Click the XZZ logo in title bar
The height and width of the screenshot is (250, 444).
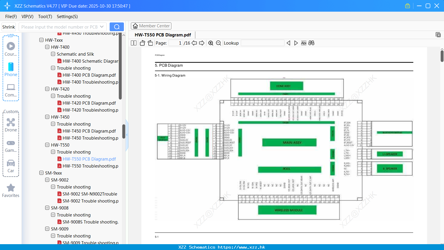[7, 6]
